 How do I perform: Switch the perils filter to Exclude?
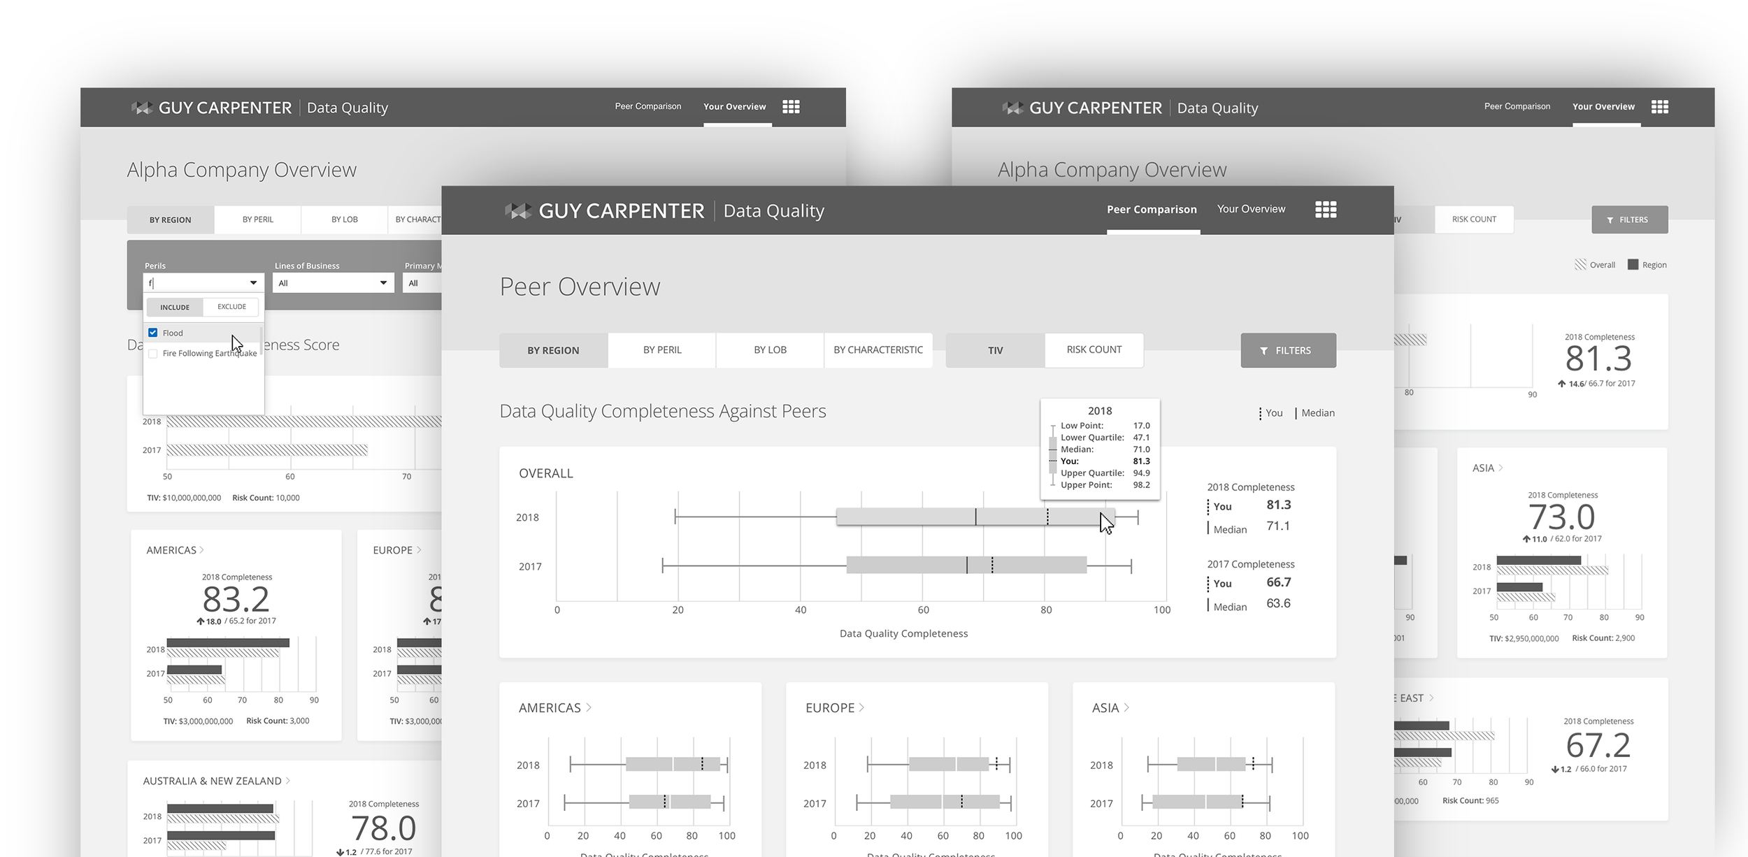coord(231,307)
